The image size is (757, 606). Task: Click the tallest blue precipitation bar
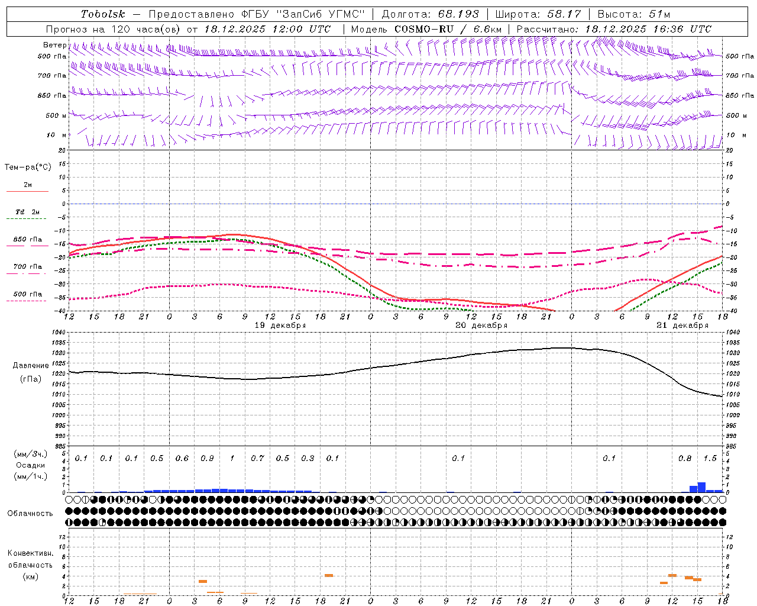point(701,487)
